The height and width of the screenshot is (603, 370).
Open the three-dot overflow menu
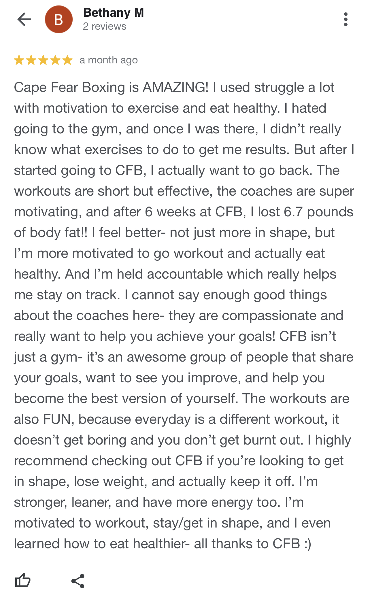click(x=346, y=19)
